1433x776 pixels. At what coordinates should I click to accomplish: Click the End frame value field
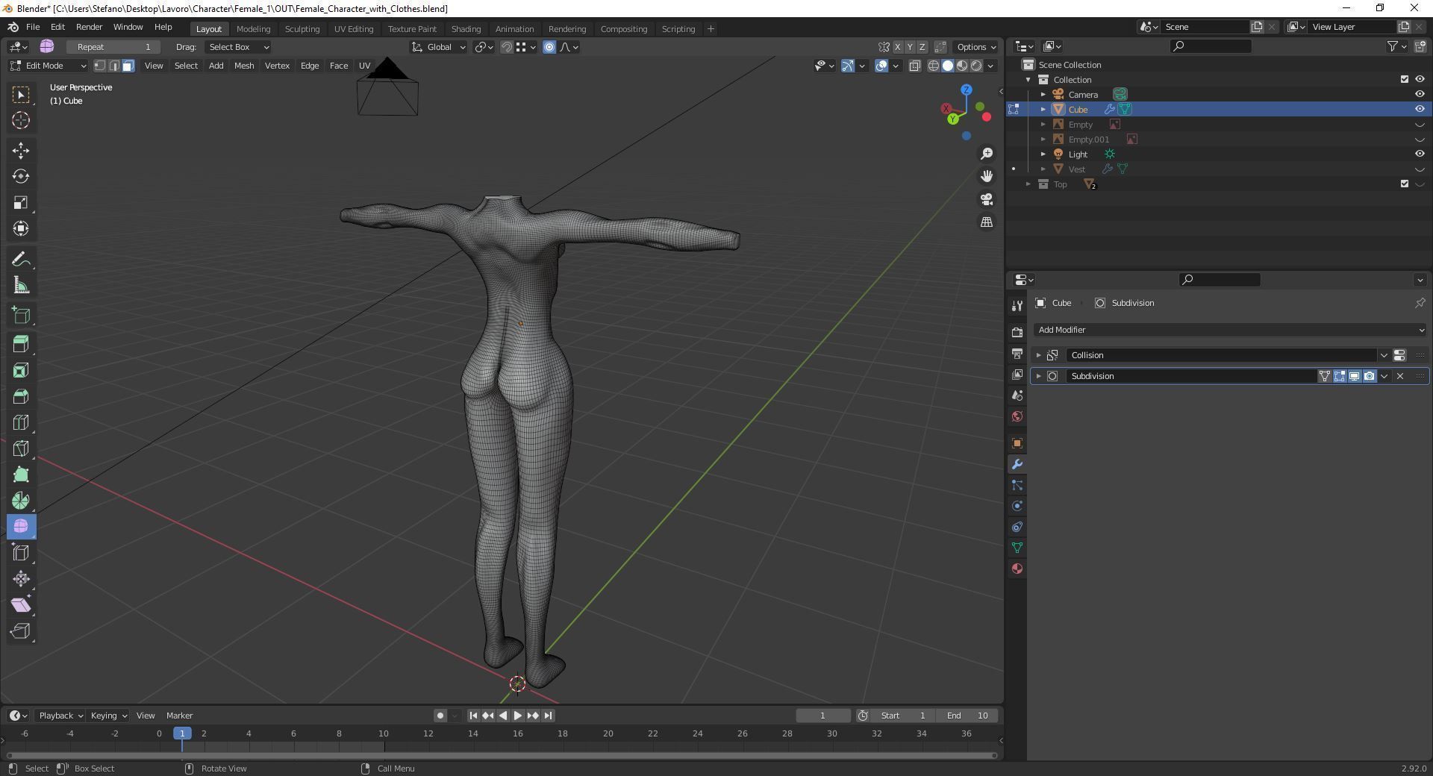click(x=968, y=716)
